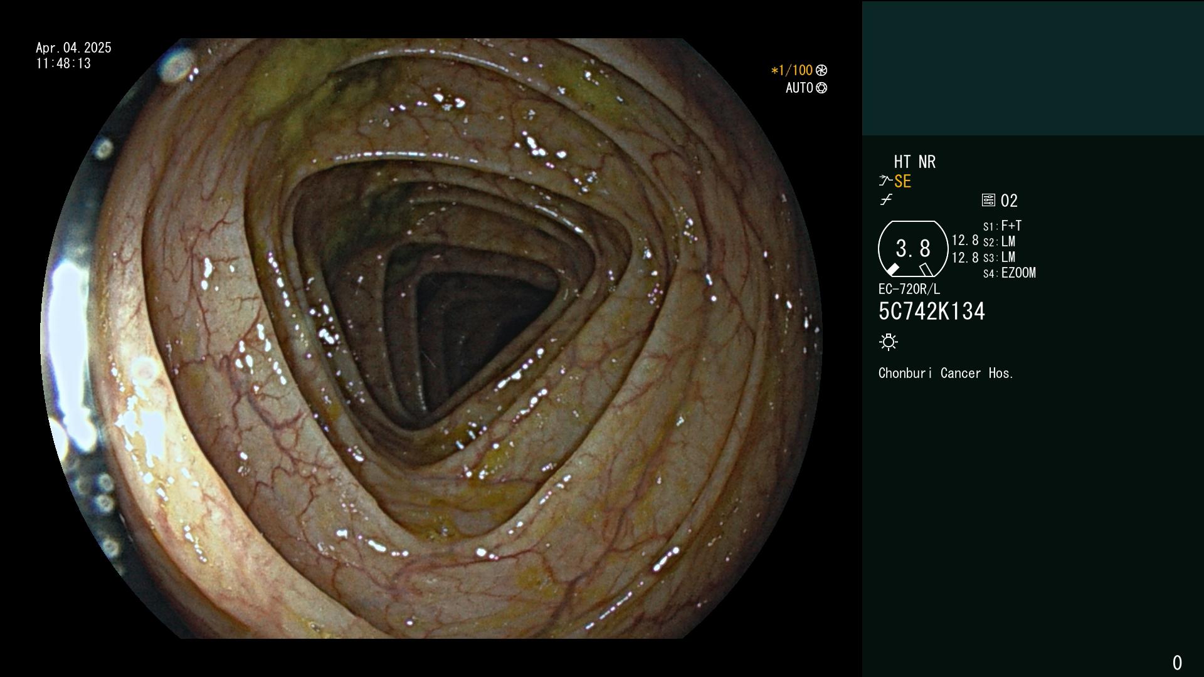Click the SE enhancement mode label
This screenshot has height=677, width=1204.
pyautogui.click(x=902, y=181)
